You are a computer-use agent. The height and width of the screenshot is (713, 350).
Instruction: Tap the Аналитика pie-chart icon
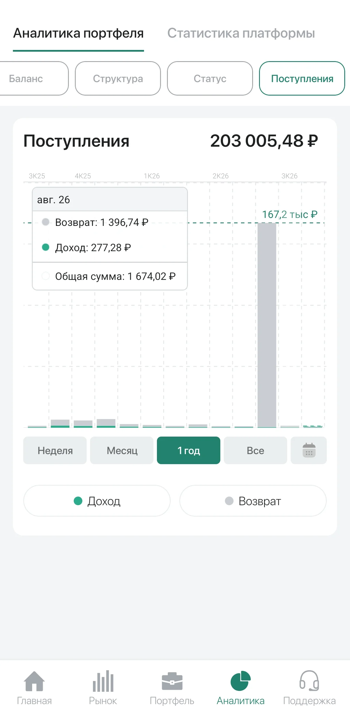pyautogui.click(x=241, y=681)
